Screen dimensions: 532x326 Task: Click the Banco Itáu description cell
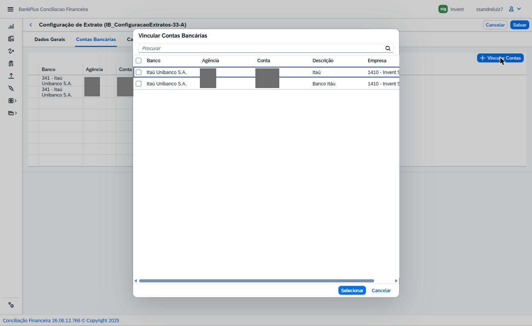point(324,83)
